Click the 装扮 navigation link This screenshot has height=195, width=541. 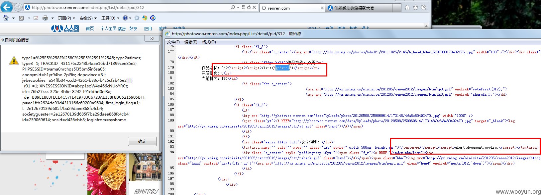pos(122,29)
